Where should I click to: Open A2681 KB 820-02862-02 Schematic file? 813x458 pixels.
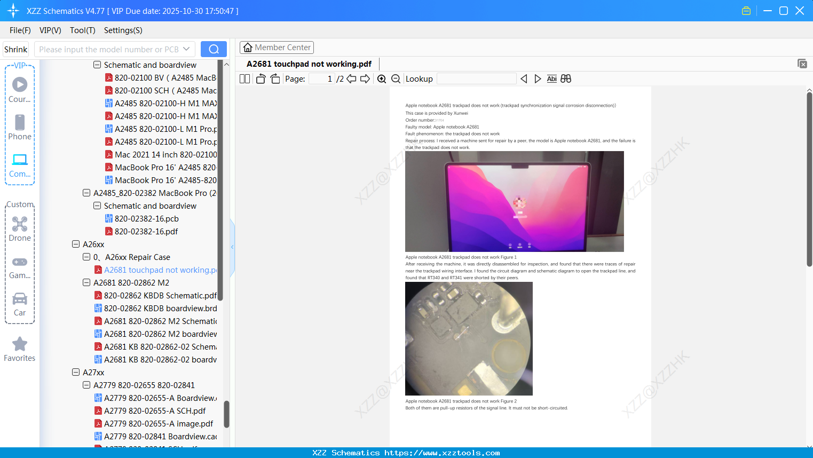155,346
